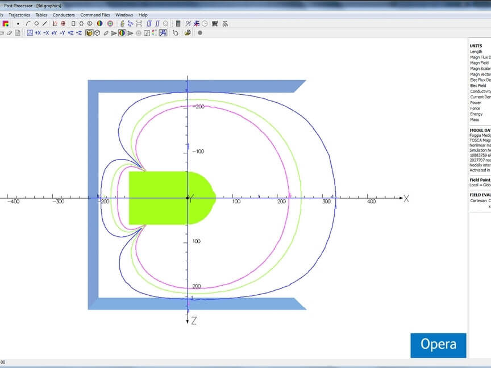Click the +X view direction button
This screenshot has height=368, width=491.
point(38,33)
